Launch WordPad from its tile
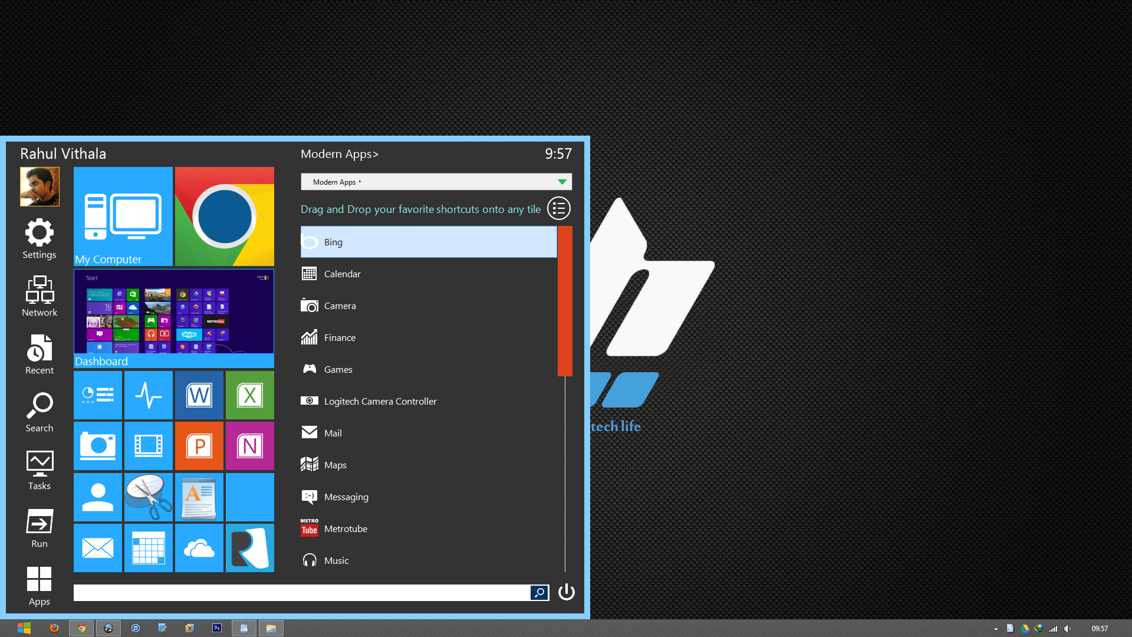 199,497
